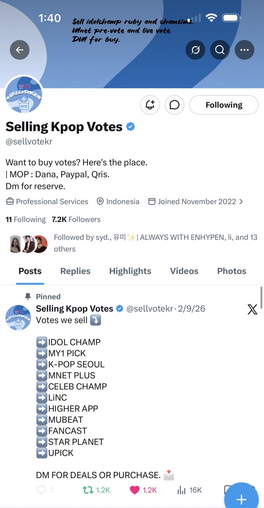The width and height of the screenshot is (264, 508).
Task: Like the pinned post via heart icon
Action: point(135,490)
